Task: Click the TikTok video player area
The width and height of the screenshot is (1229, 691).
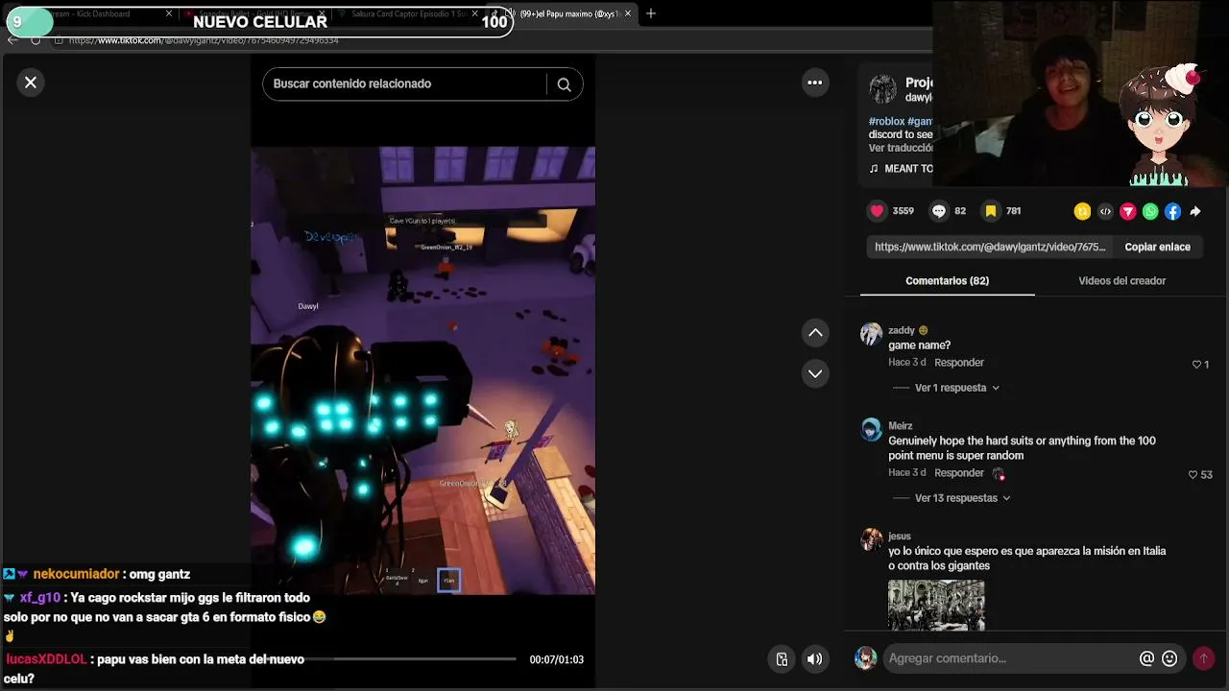Action: [422, 370]
